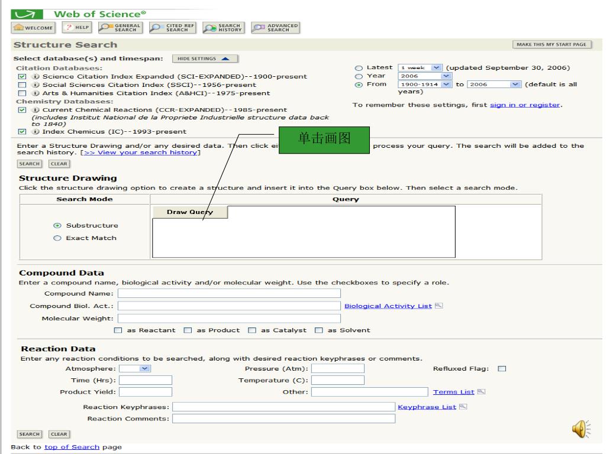
Task: Follow the 'top of Search' link
Action: [x=72, y=447]
